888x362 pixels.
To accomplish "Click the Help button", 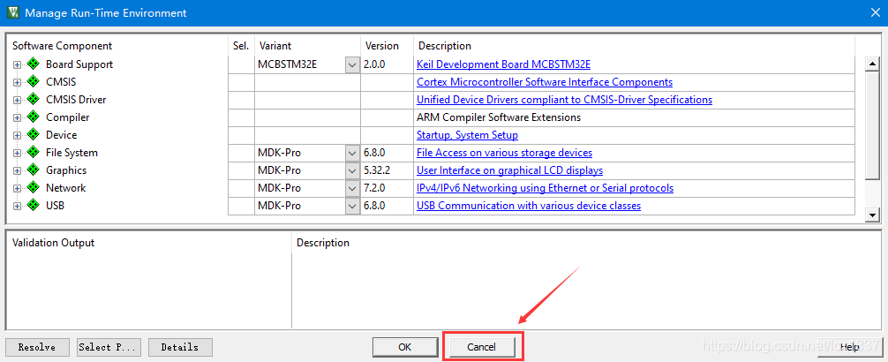I will coord(849,347).
